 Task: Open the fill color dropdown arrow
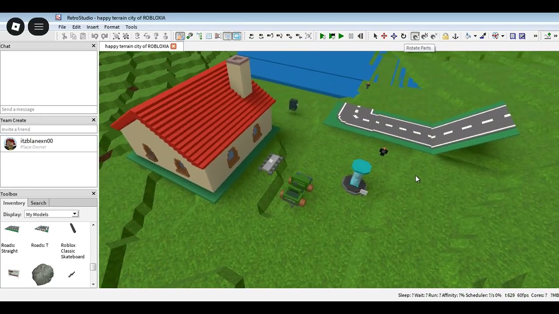tap(475, 36)
